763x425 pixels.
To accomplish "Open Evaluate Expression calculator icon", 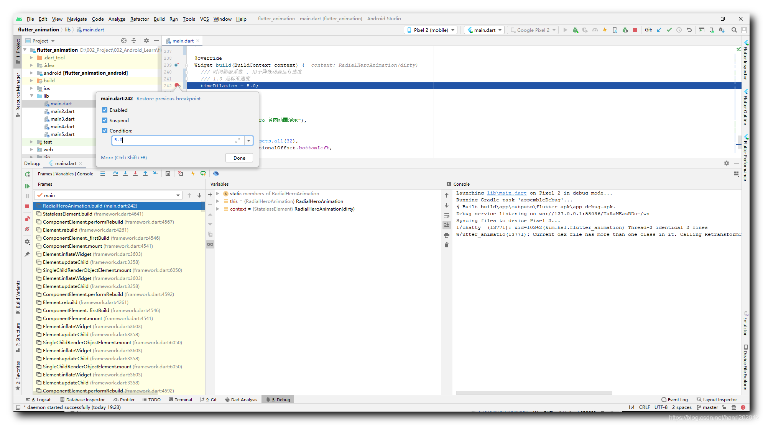I will [x=168, y=173].
